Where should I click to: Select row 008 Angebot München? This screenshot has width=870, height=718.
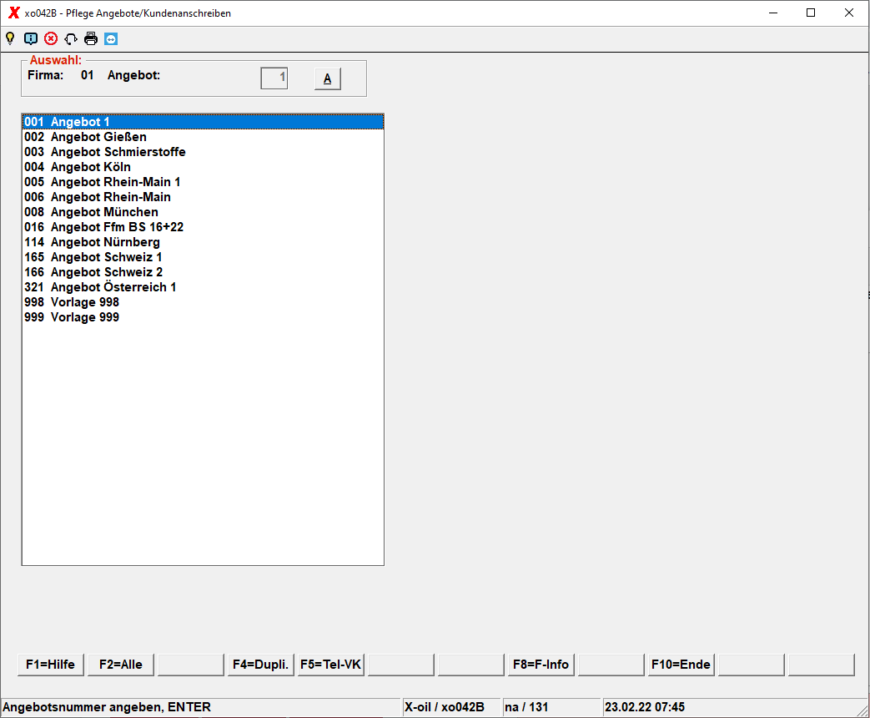point(203,211)
